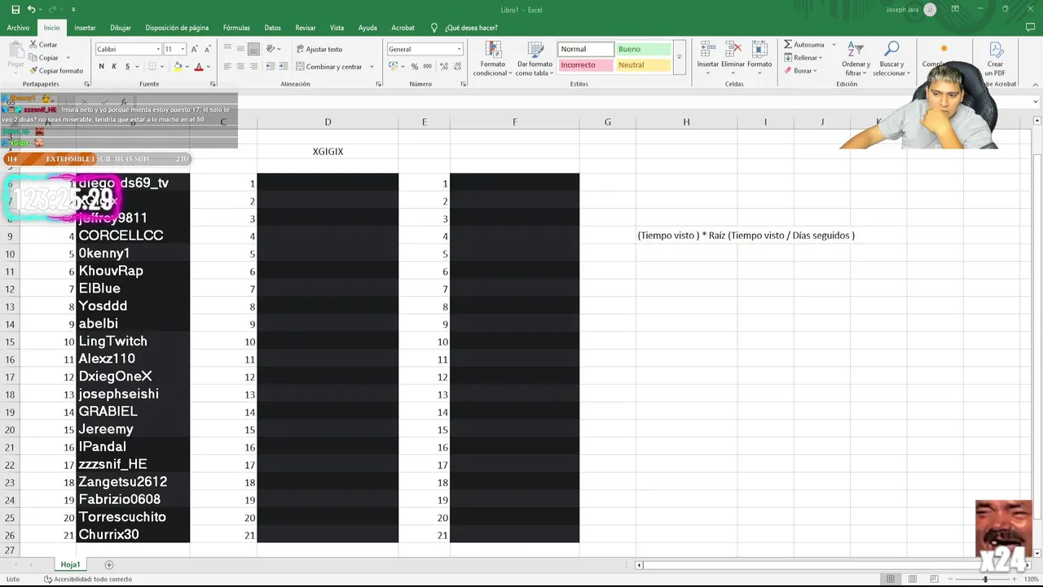1043x587 pixels.
Task: Decrease indent in Alineación group
Action: pos(270,67)
